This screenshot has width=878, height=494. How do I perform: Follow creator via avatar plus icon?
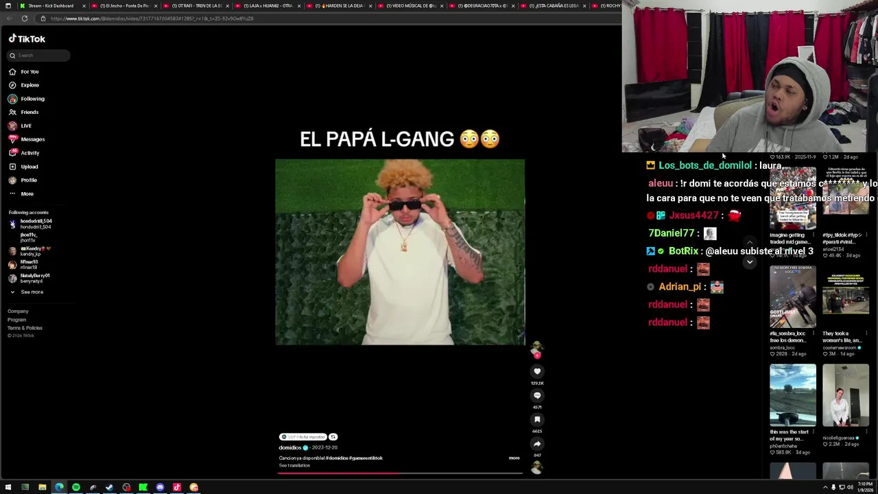click(537, 355)
